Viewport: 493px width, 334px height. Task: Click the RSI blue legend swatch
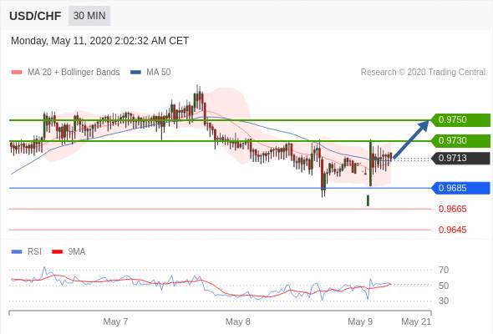pos(17,251)
